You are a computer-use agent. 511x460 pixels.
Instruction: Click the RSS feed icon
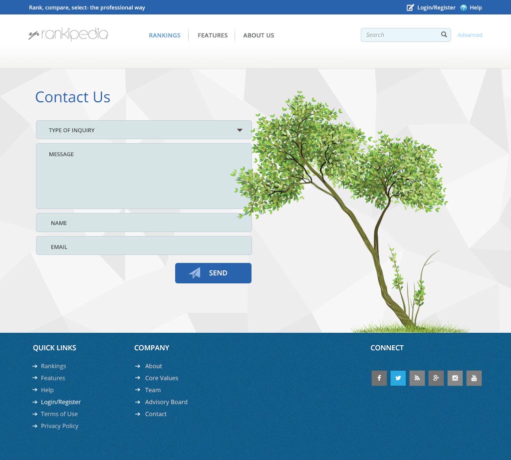click(417, 378)
